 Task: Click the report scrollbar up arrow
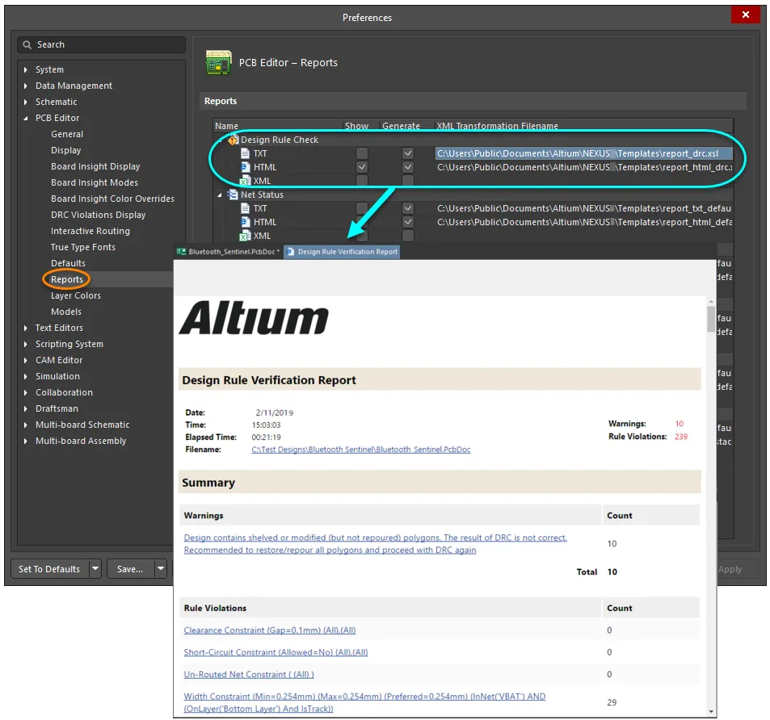711,300
